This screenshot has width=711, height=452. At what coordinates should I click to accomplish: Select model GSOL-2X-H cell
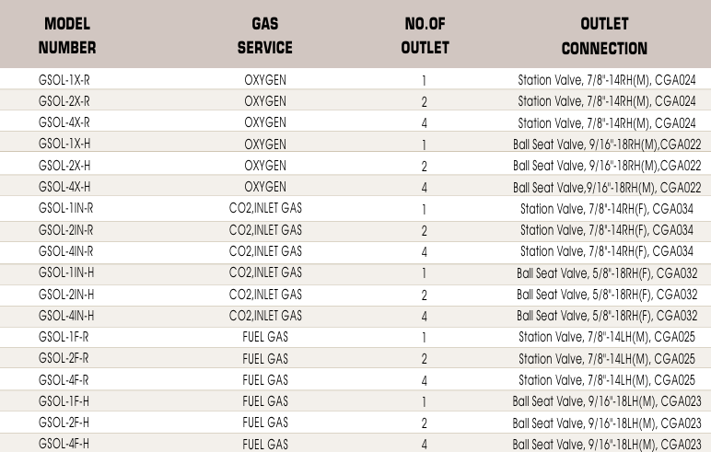(x=64, y=166)
